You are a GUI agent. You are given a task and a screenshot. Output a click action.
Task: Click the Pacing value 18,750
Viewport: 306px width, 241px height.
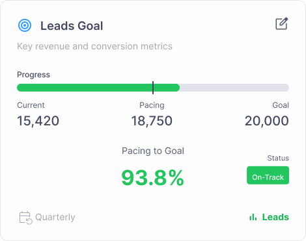[x=152, y=121]
